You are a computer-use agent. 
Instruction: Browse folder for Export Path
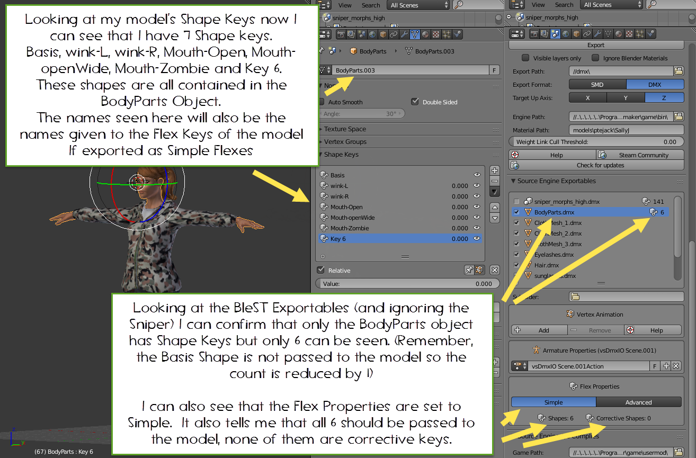click(679, 71)
